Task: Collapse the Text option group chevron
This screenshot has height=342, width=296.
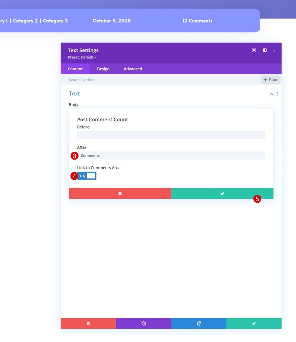Action: click(x=271, y=94)
